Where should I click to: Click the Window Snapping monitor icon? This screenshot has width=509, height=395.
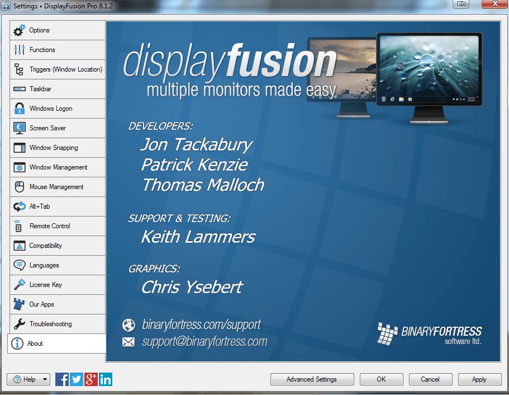point(18,148)
